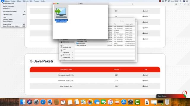Choose App Store... from Apple menu

(14, 9)
